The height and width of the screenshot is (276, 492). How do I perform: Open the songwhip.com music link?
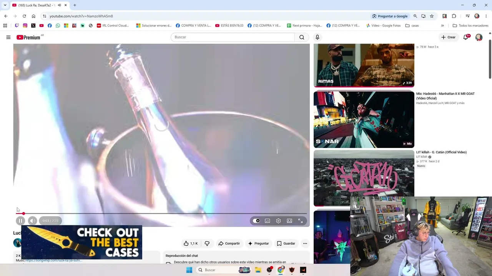coord(54,261)
